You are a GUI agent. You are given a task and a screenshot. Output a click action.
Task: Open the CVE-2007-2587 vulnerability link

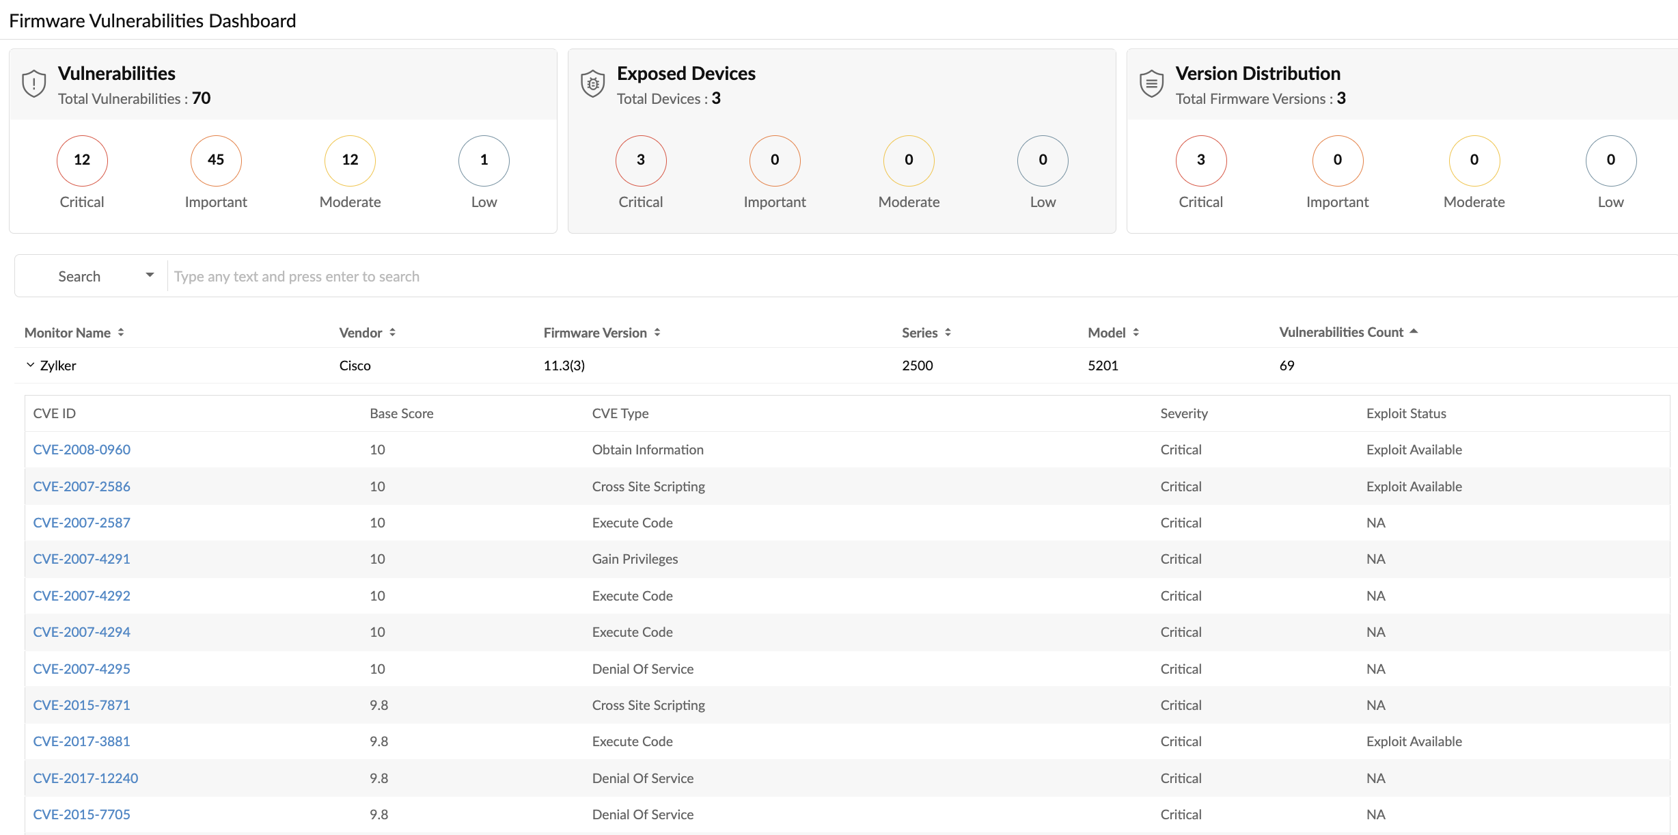(81, 522)
